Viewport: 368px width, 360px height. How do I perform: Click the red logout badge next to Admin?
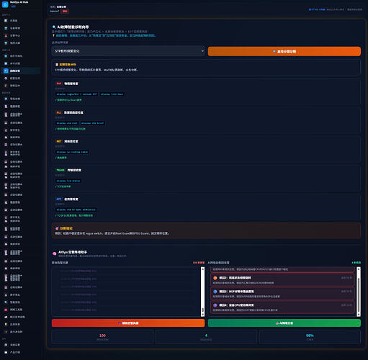click(65, 12)
